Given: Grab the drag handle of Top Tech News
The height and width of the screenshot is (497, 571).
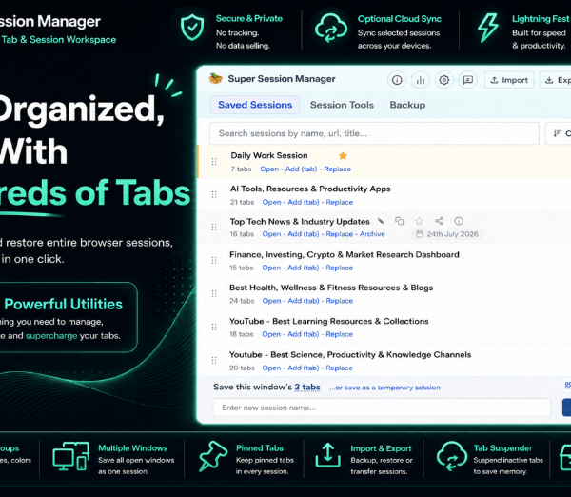Looking at the screenshot, I should tap(214, 228).
